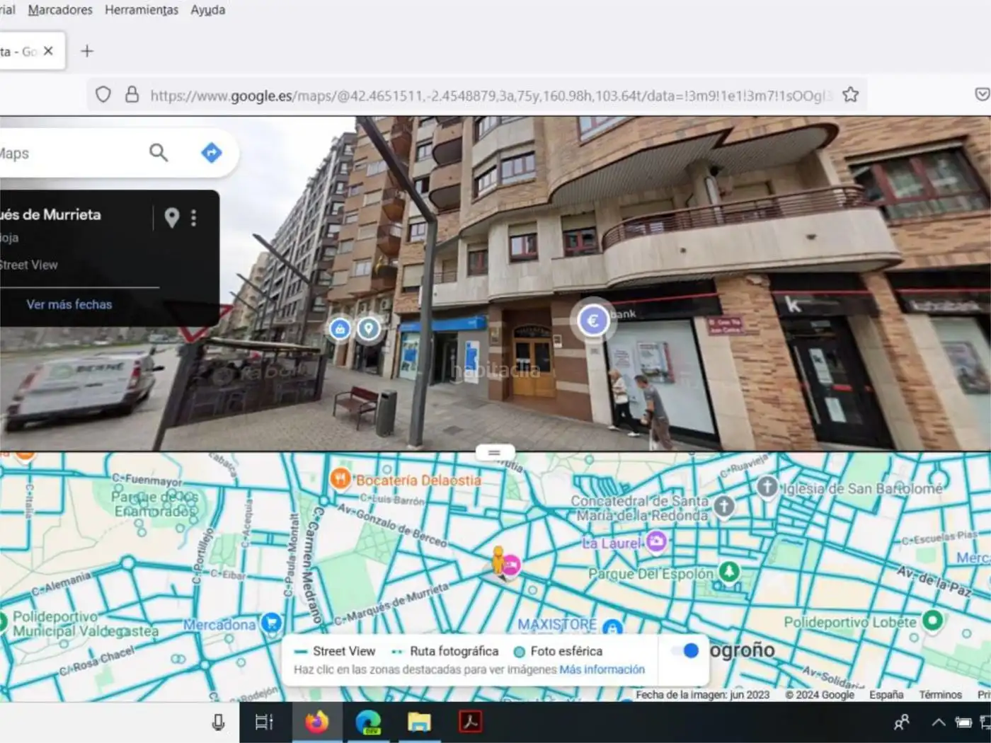Click the 'Más información' link
991x743 pixels.
tap(602, 669)
